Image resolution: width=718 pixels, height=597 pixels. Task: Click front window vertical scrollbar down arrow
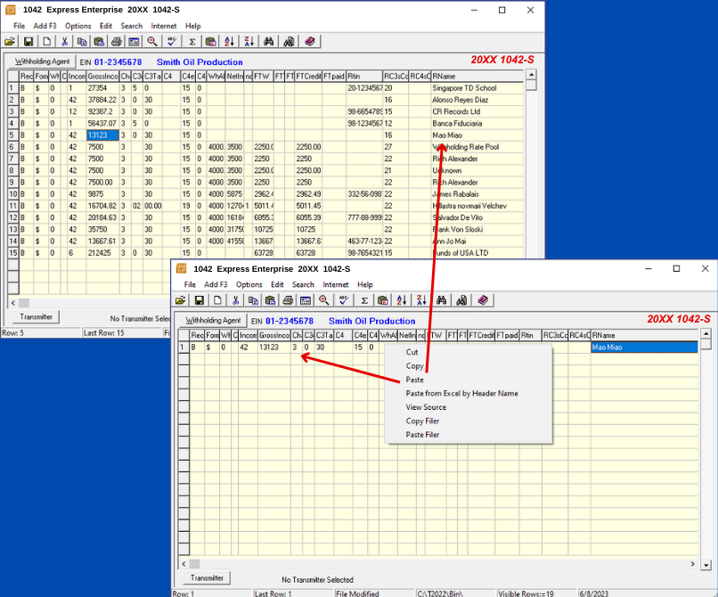706,565
